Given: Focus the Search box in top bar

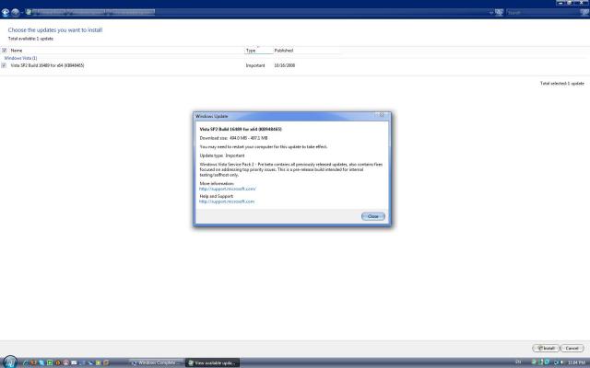Looking at the screenshot, I should (543, 12).
